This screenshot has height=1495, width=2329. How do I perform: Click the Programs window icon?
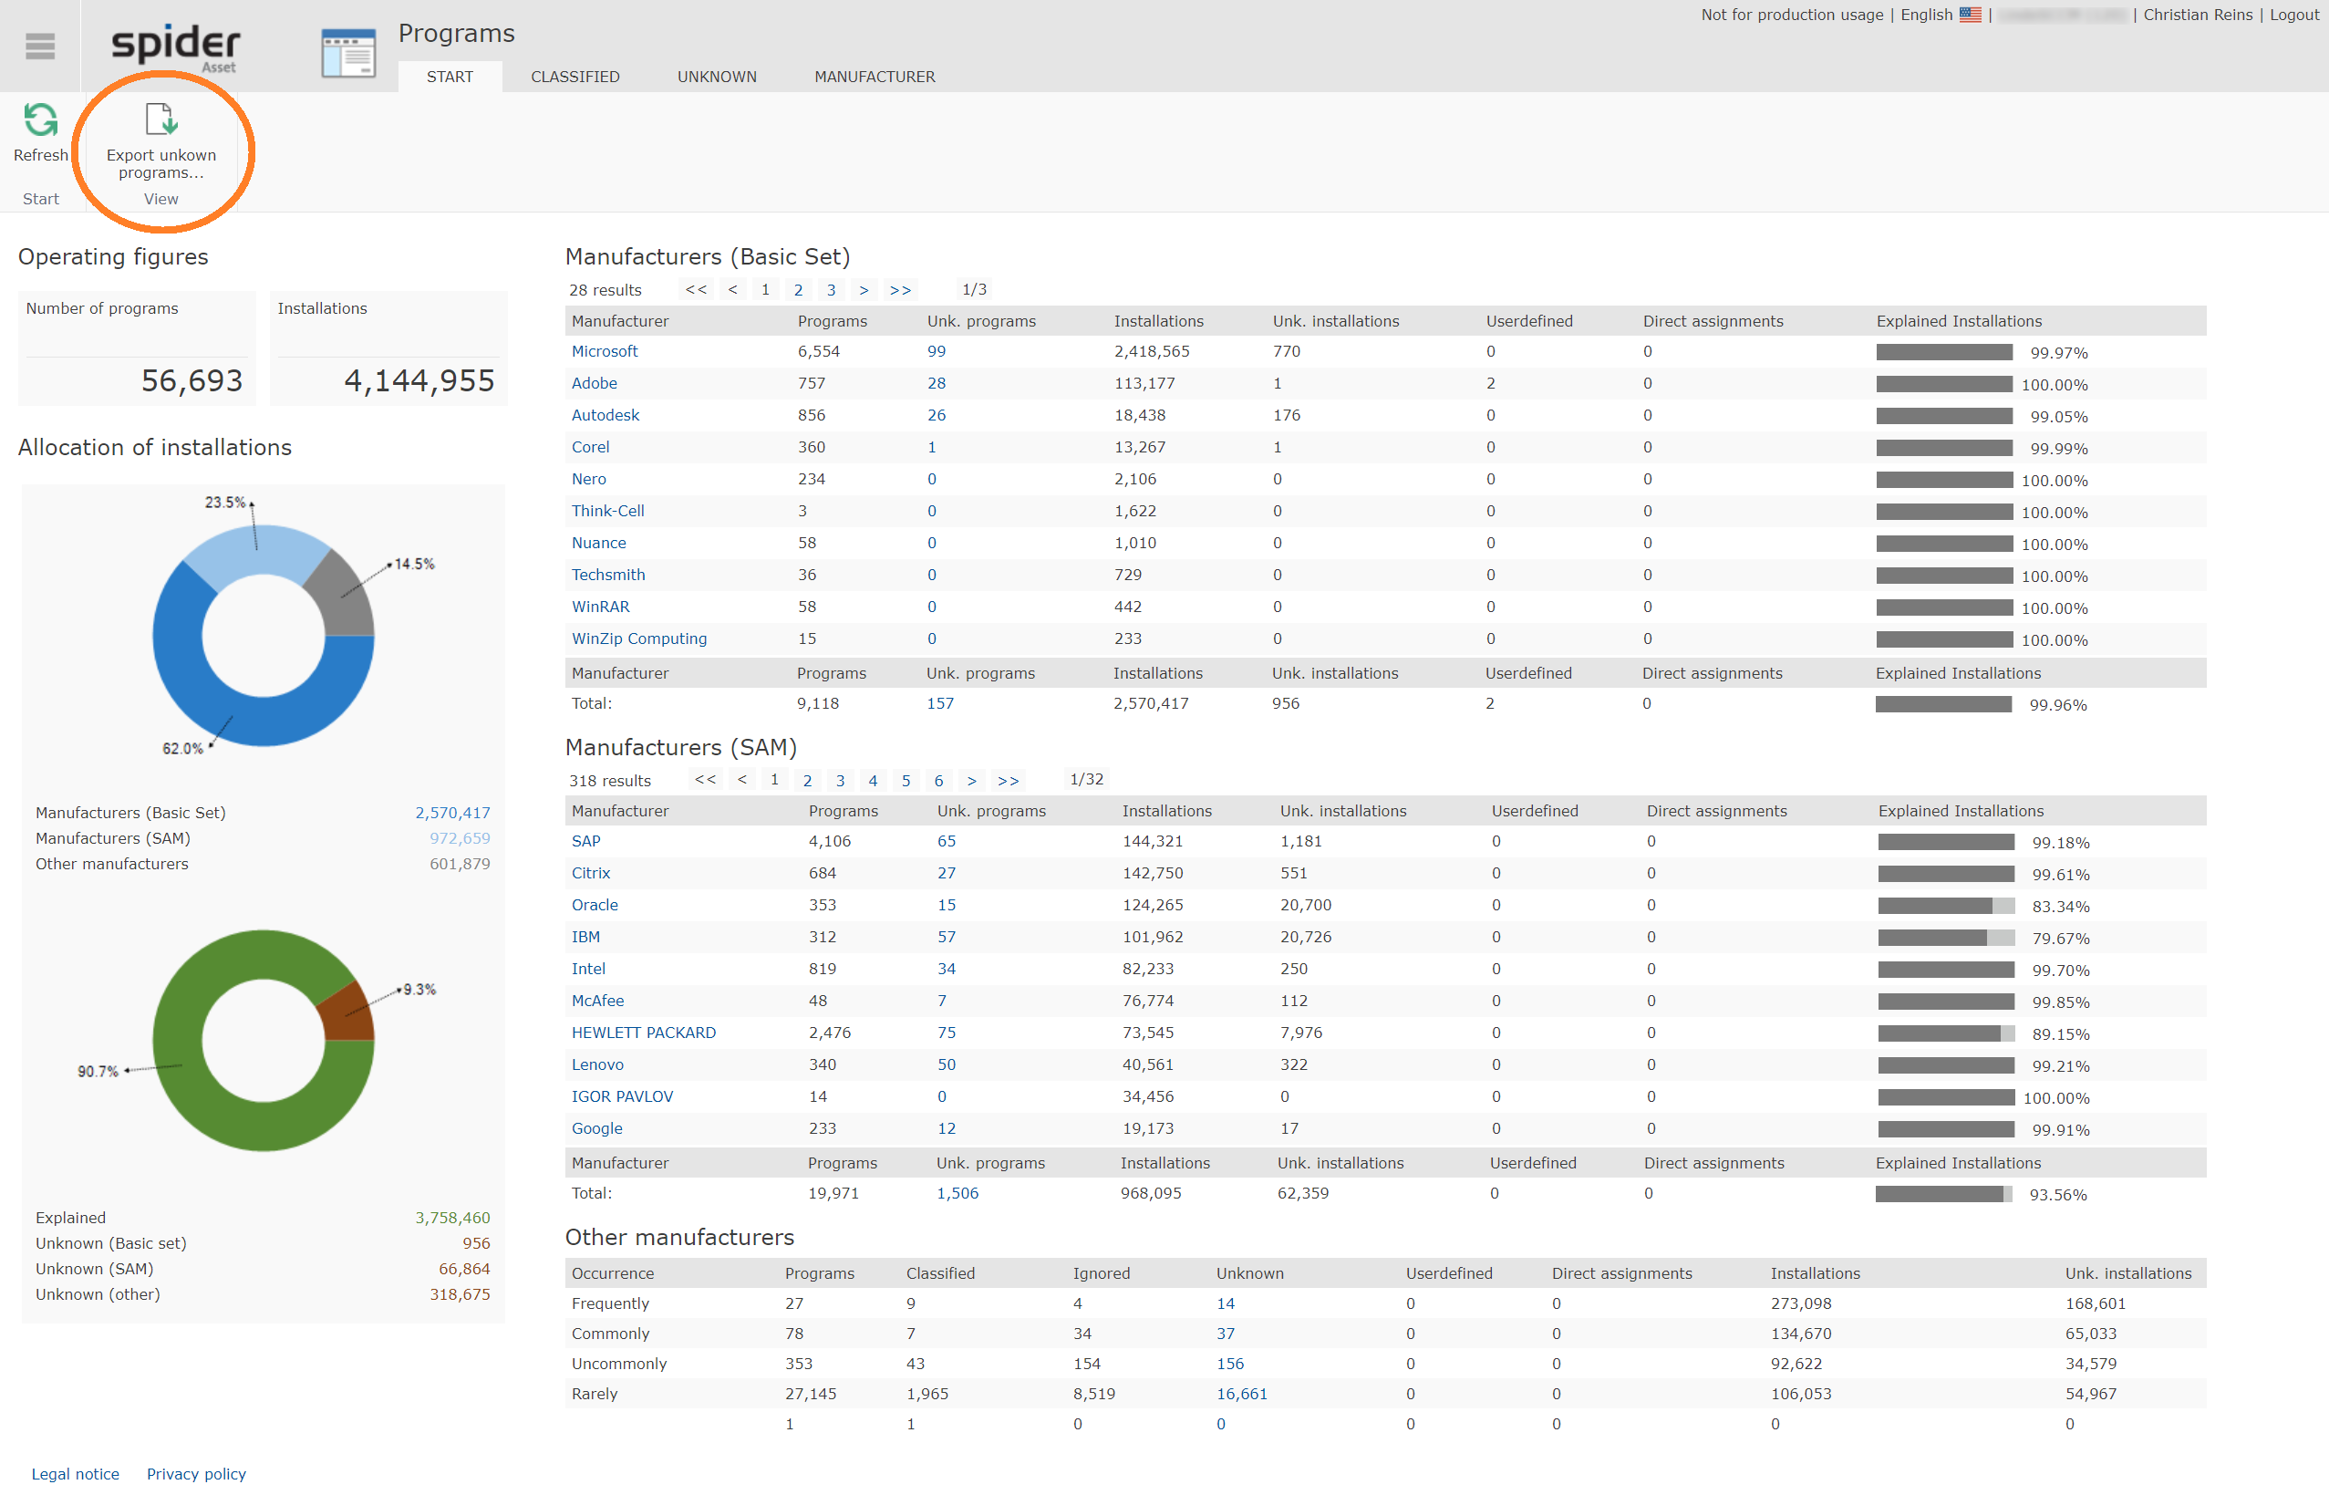348,54
